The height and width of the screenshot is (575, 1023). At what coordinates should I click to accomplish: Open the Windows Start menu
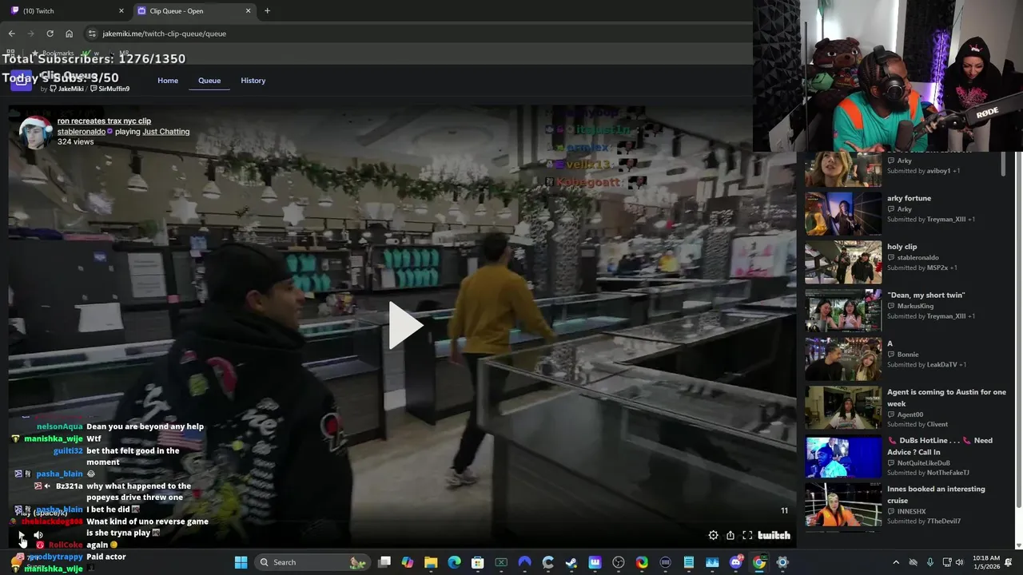pos(241,562)
